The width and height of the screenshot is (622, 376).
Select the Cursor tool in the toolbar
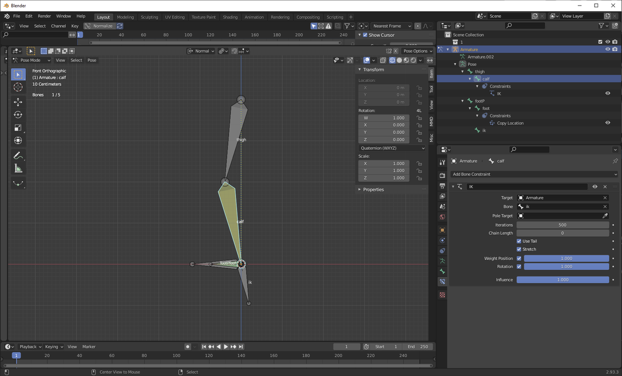(x=18, y=88)
